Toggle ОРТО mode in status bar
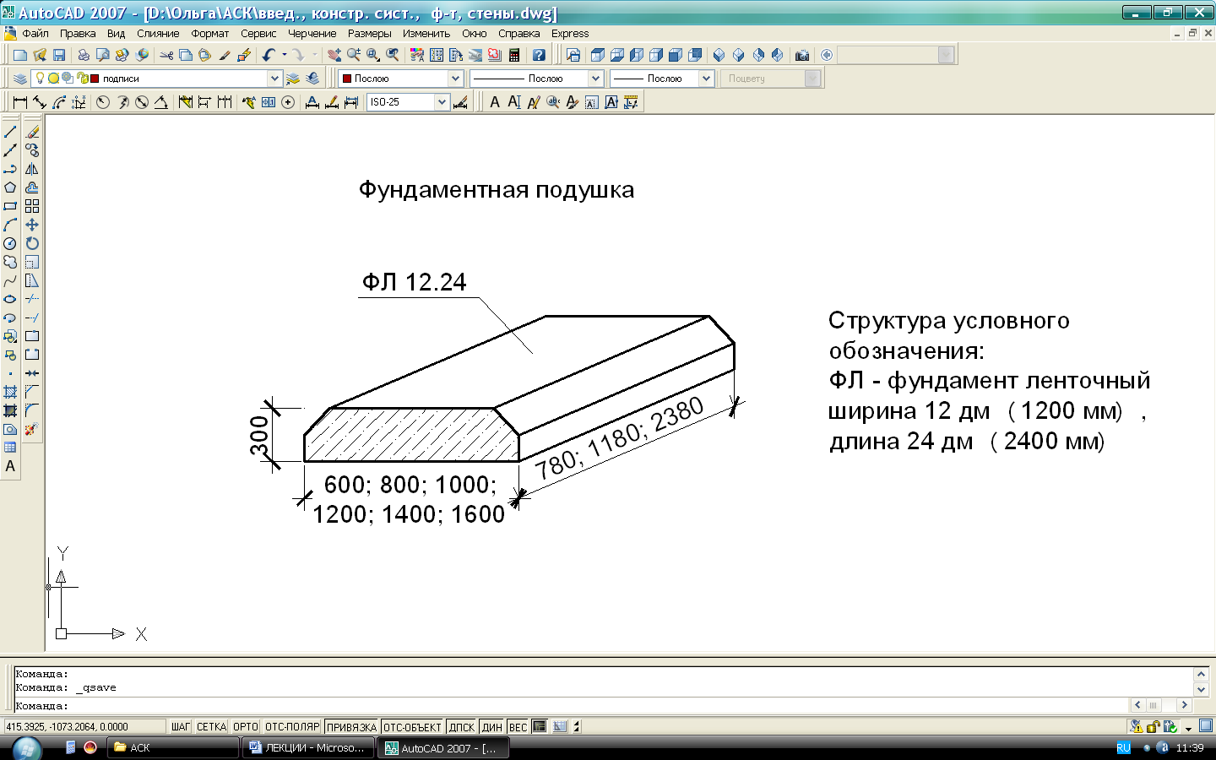 [x=245, y=727]
